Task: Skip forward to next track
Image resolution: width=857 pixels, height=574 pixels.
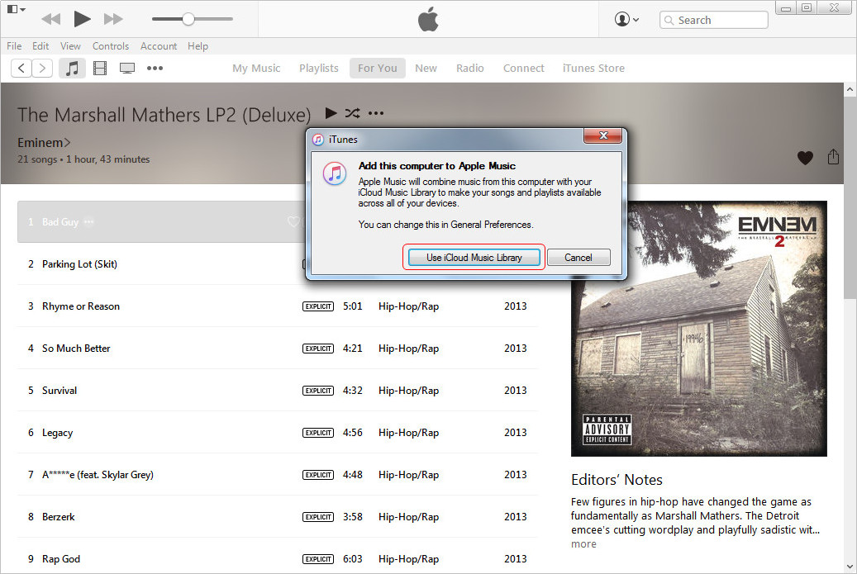Action: coord(113,19)
